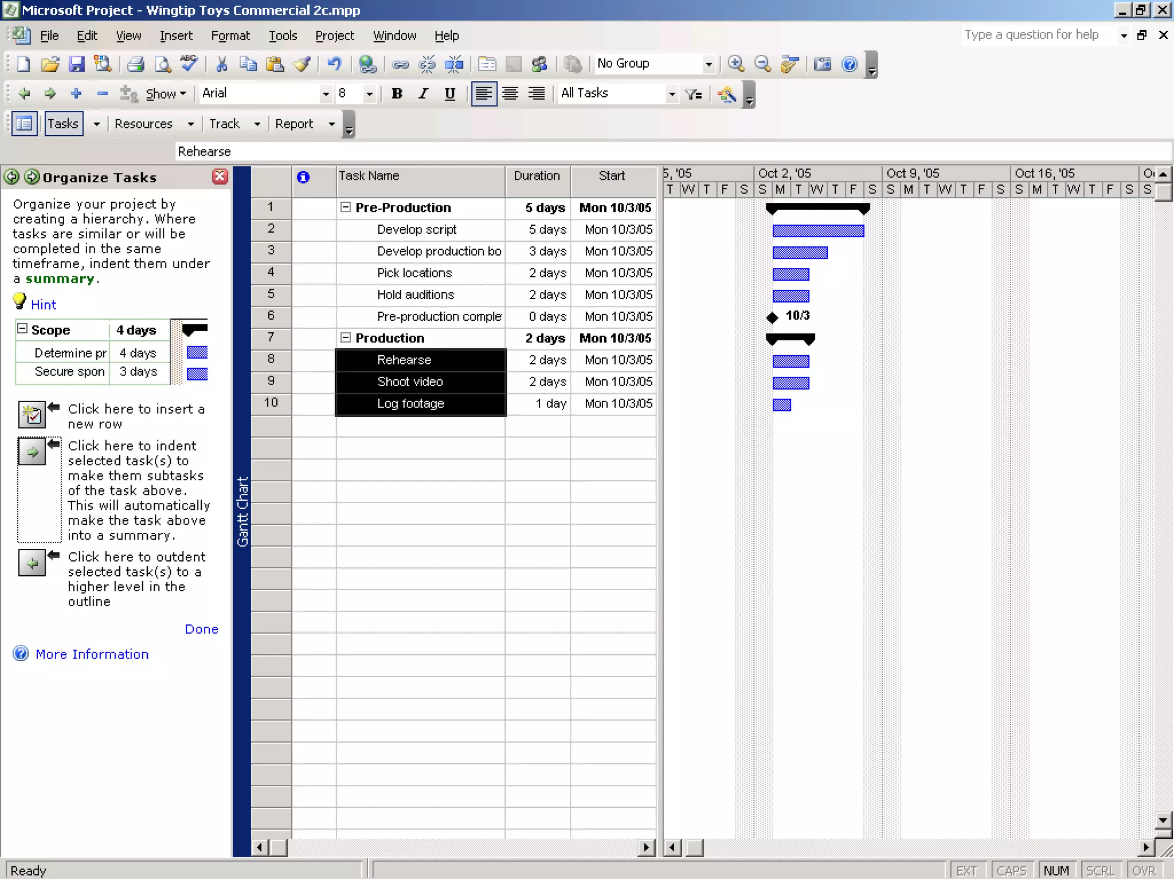Collapse the Pre-Production summary task
1174x880 pixels.
tap(346, 207)
